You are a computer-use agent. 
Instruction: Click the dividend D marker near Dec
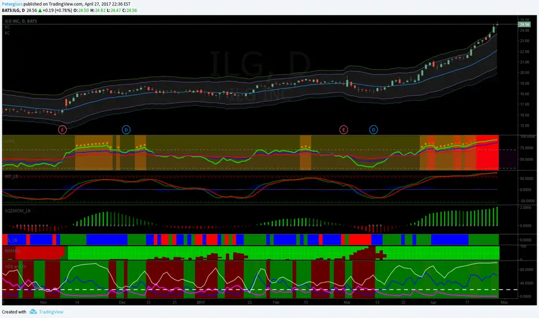pos(126,130)
